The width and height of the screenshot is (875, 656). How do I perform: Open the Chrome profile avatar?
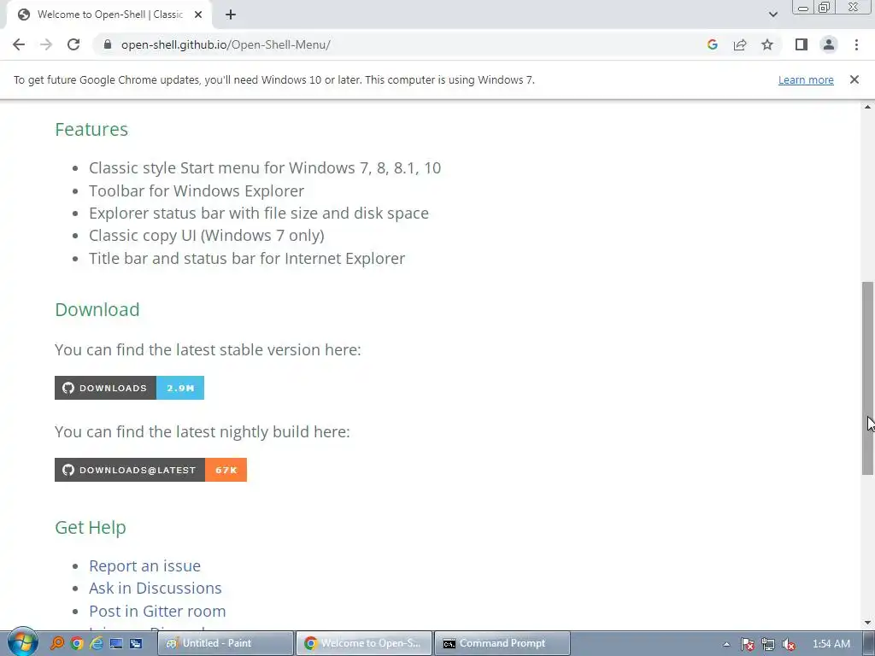point(829,44)
